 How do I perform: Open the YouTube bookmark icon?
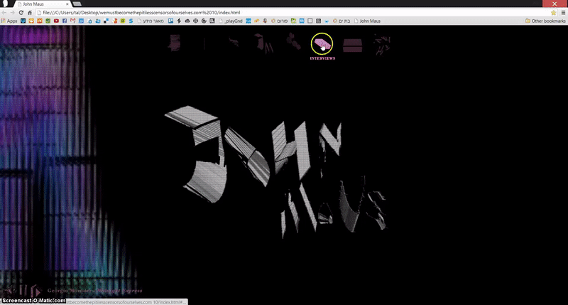click(x=56, y=21)
